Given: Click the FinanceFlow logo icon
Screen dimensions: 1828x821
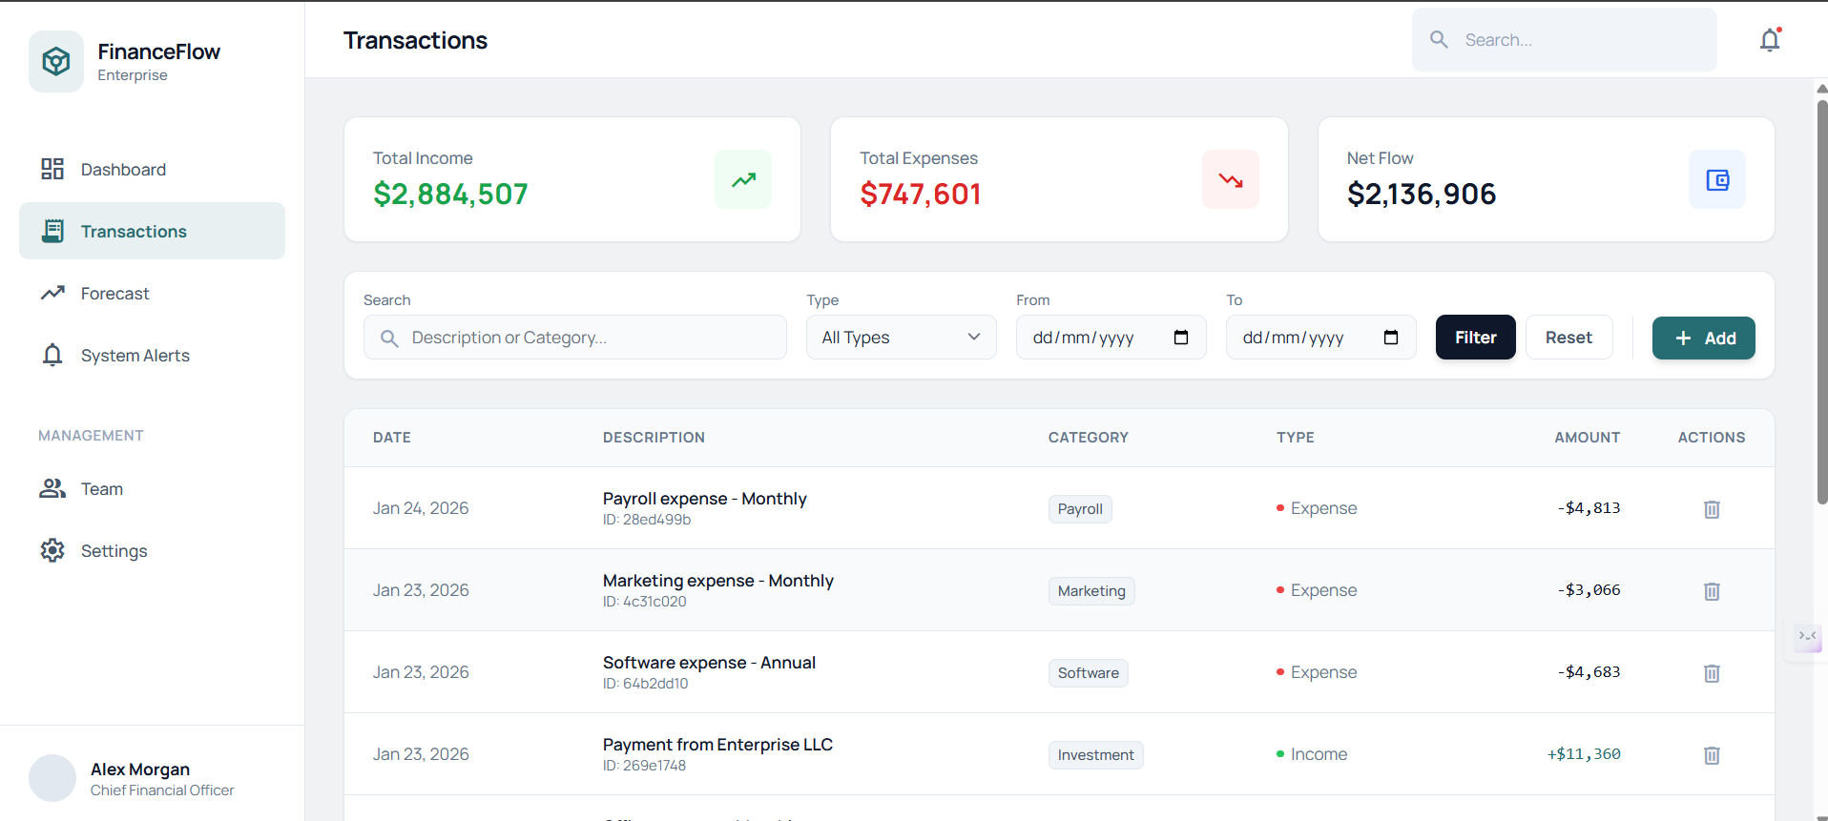Looking at the screenshot, I should point(56,61).
